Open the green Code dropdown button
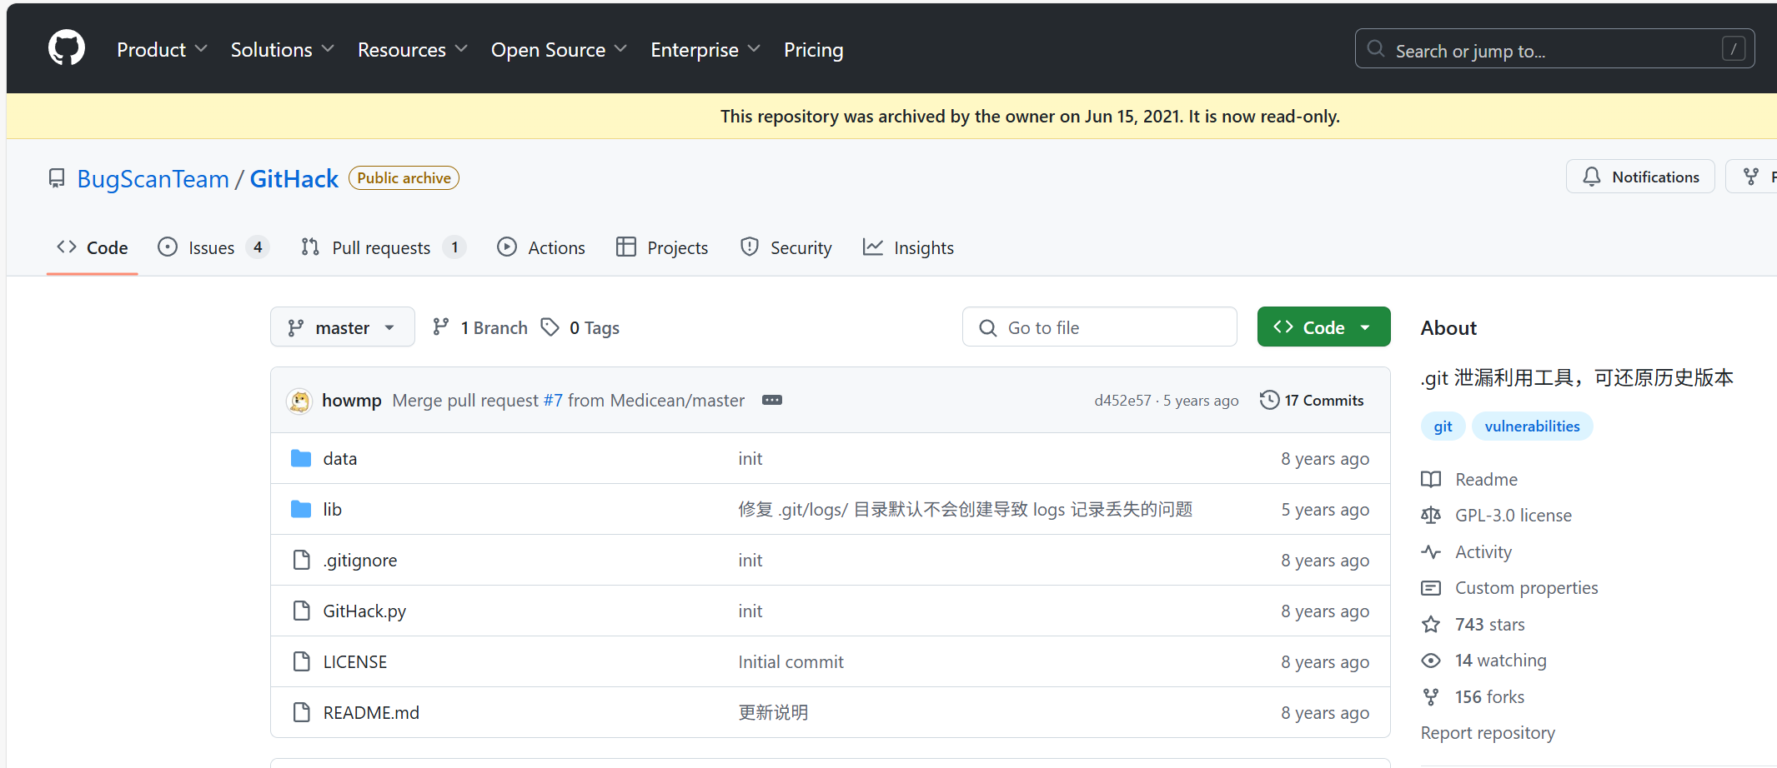 pos(1323,327)
